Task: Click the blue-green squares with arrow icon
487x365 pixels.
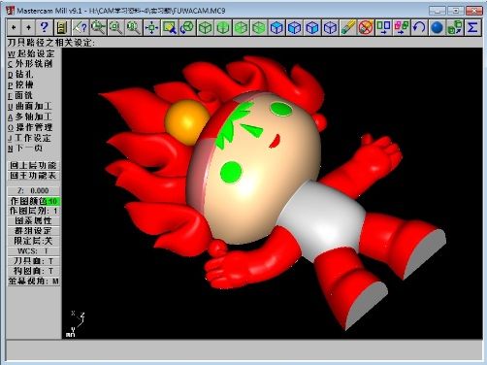Action: [383, 27]
